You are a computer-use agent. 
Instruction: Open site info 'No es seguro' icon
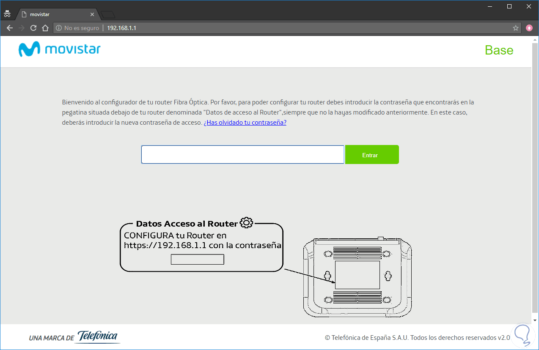[x=59, y=28]
